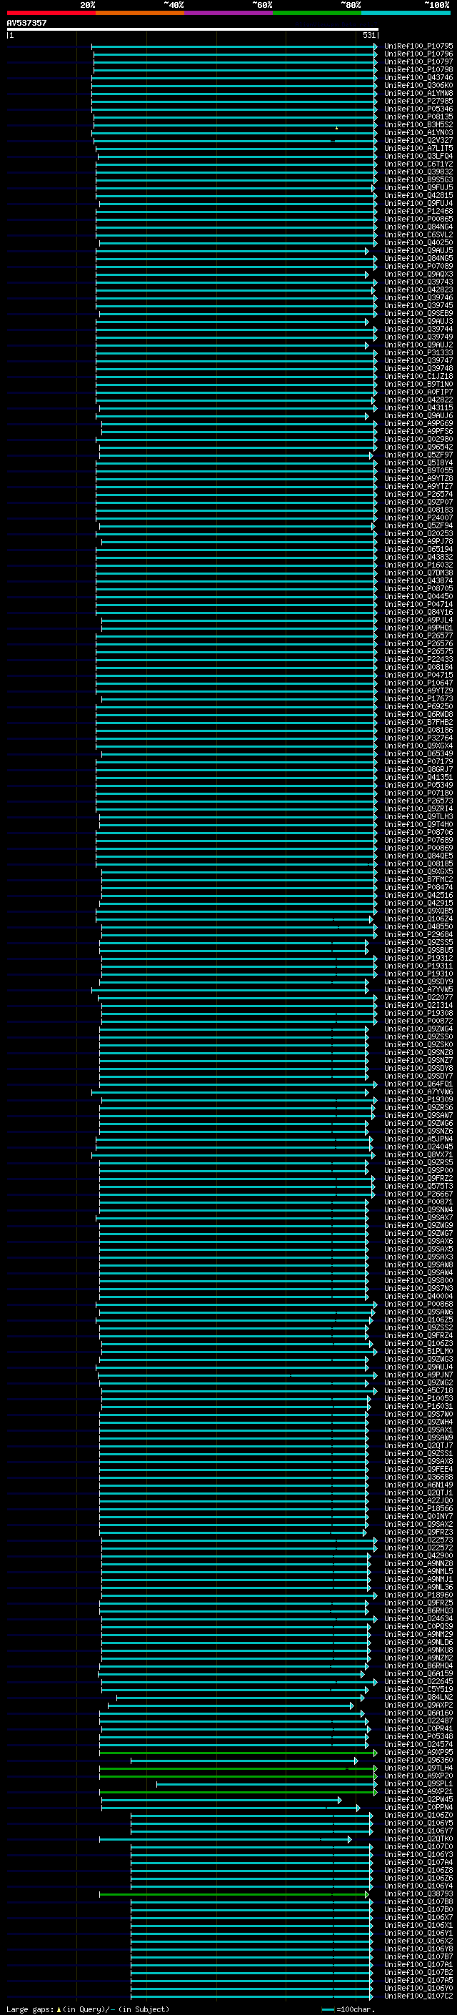Select hit label UniRef100_A9XP21
The image size is (457, 2015).
[x=418, y=1791]
